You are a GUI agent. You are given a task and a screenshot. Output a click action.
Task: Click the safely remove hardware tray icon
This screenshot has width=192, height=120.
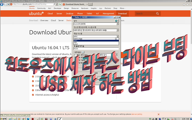pos(168,119)
